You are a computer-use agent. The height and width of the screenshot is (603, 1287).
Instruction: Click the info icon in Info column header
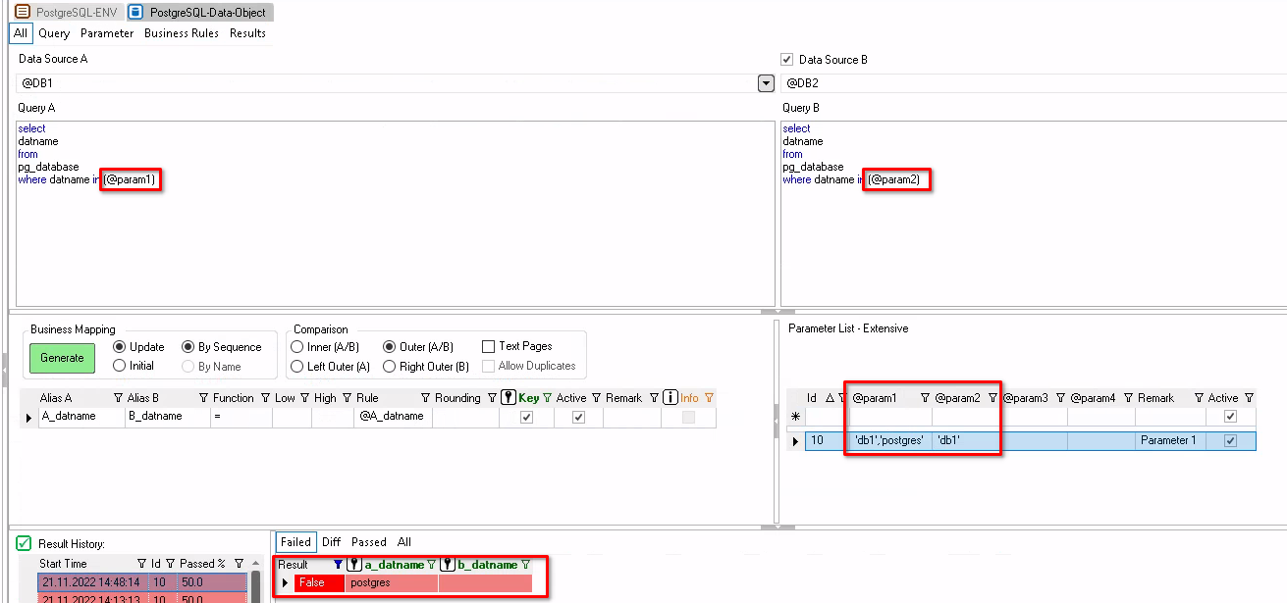670,398
